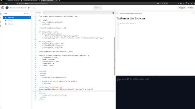Select index.html in Files list
The height and width of the screenshot is (109, 195).
17,18
